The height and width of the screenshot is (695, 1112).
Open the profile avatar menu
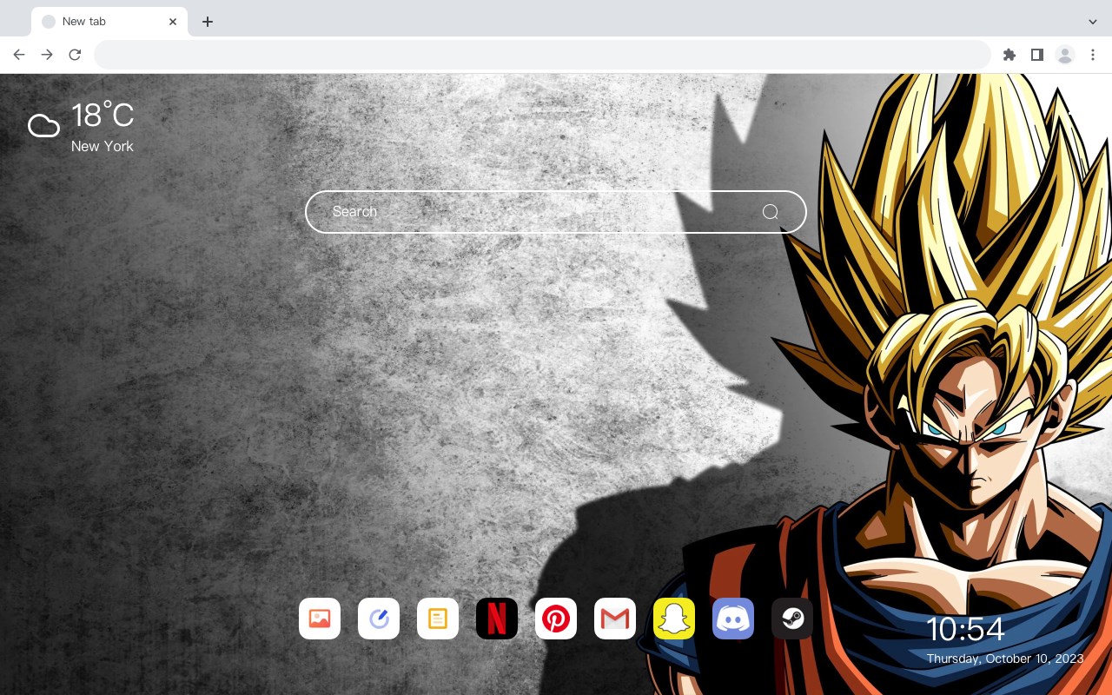pyautogui.click(x=1065, y=55)
